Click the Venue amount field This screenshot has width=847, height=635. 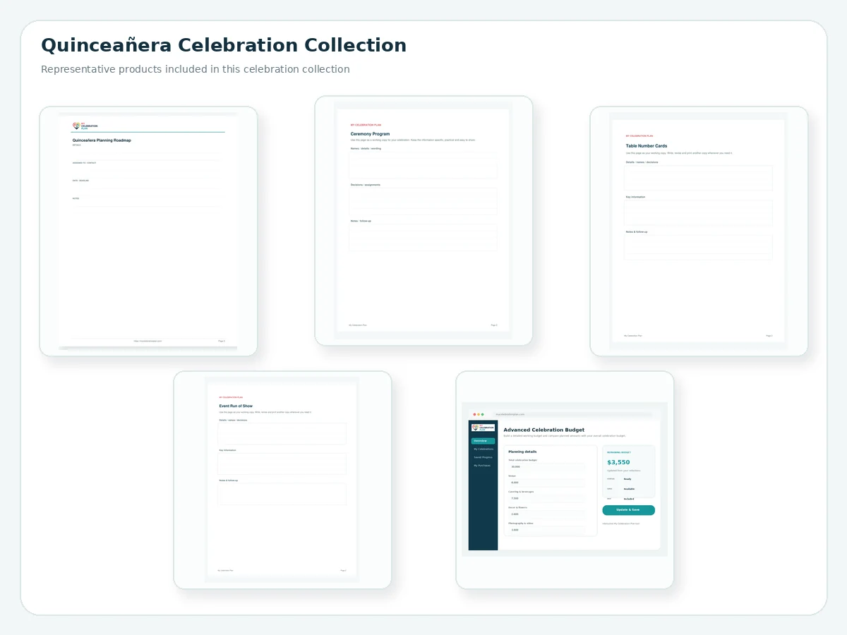click(x=547, y=483)
